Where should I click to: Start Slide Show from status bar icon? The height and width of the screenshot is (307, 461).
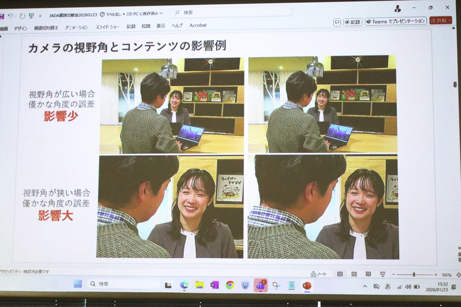[x=382, y=274]
